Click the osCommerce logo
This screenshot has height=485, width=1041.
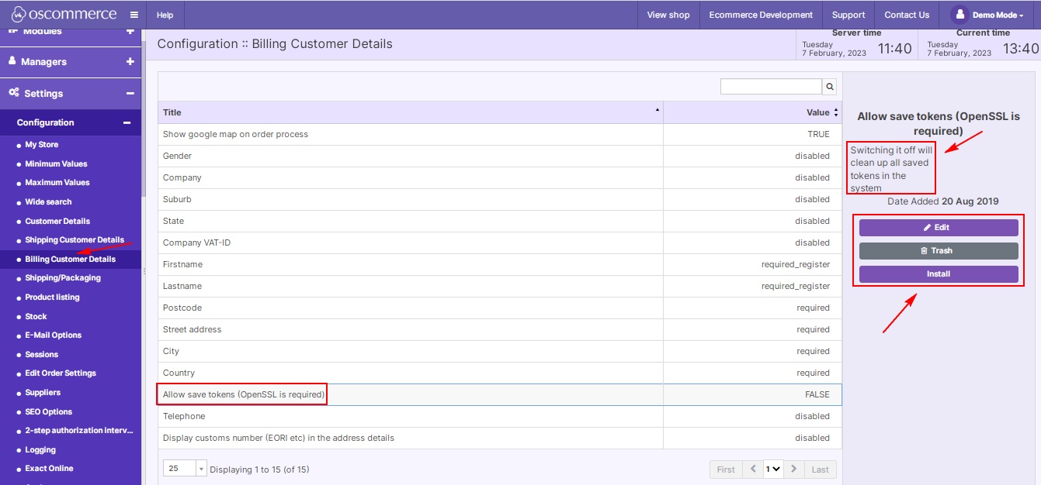[64, 14]
